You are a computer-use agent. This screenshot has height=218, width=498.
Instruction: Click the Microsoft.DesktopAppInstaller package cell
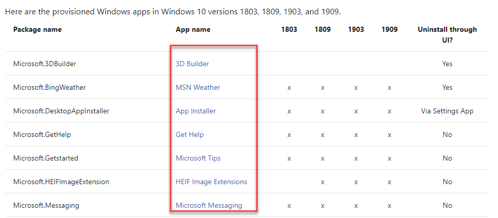point(61,111)
